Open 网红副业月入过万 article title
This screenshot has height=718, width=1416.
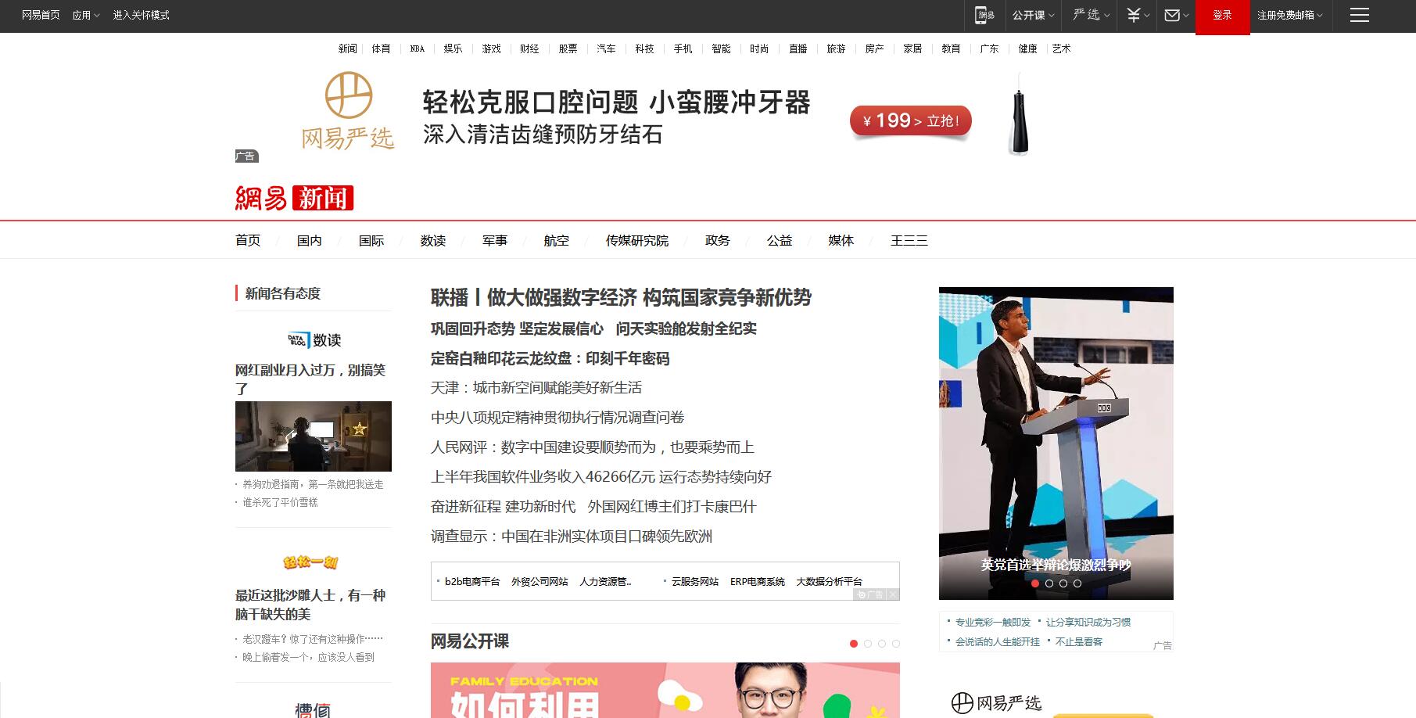coord(310,379)
